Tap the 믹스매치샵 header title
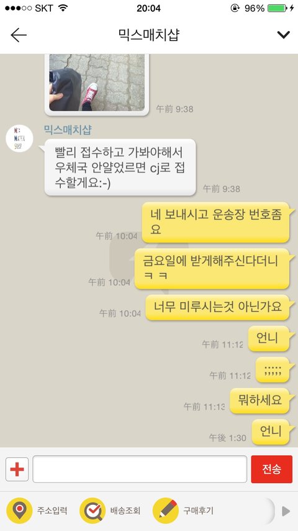The height and width of the screenshot is (531, 298). [149, 35]
